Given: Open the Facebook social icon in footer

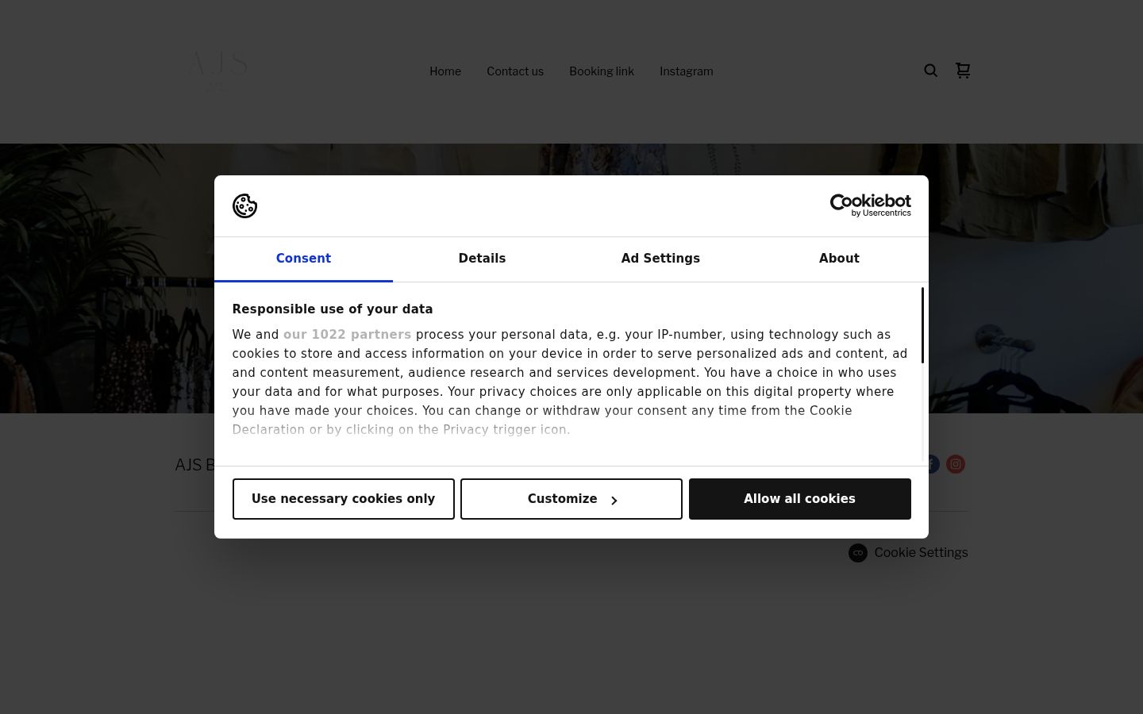Looking at the screenshot, I should point(933,464).
